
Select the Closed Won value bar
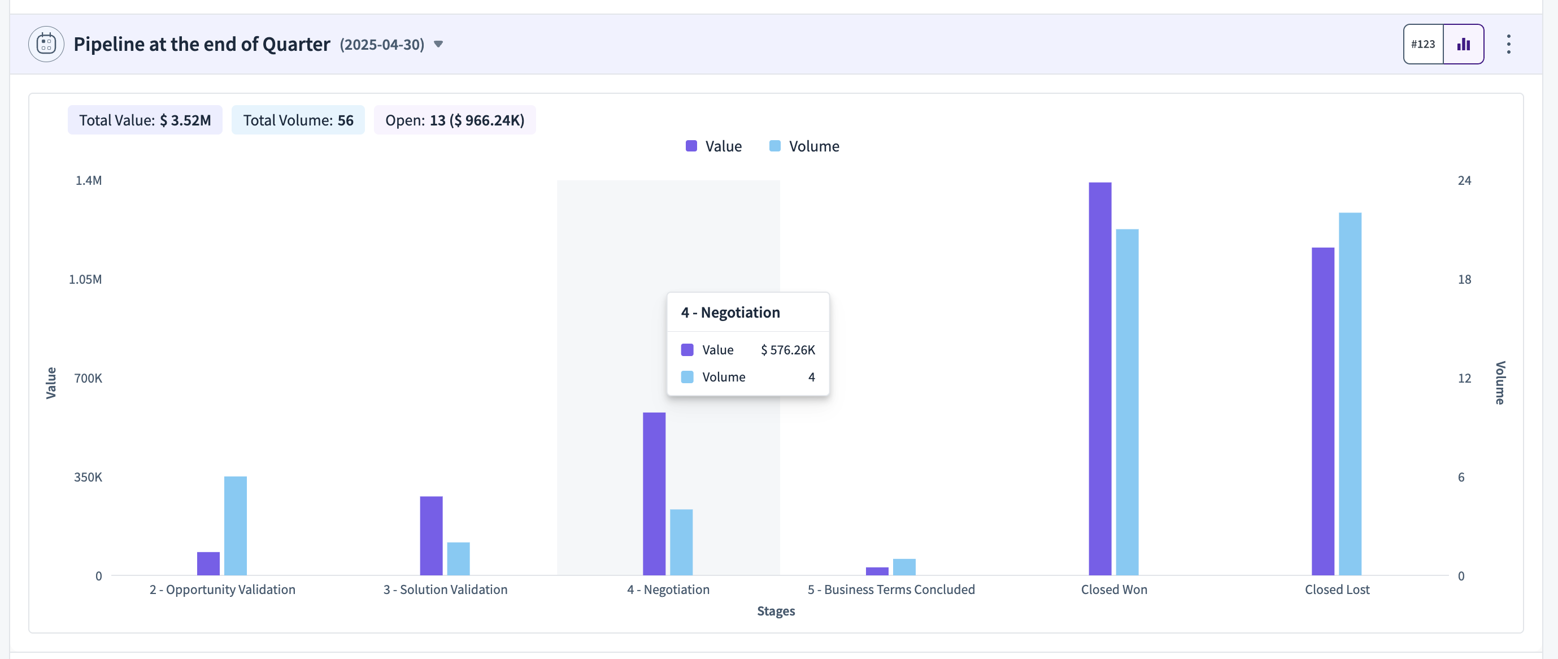[1100, 379]
